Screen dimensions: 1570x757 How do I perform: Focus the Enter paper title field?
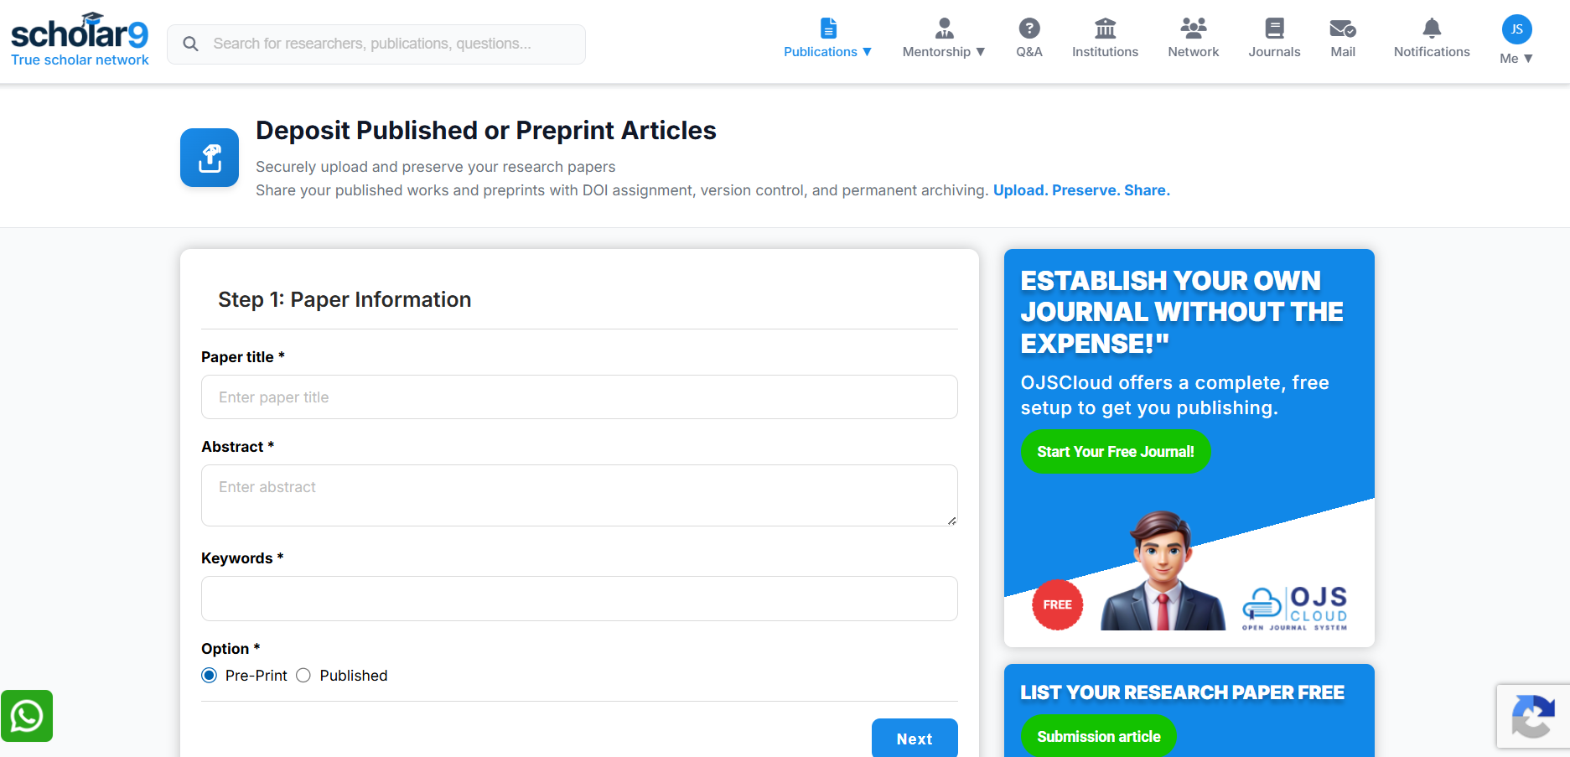click(579, 397)
